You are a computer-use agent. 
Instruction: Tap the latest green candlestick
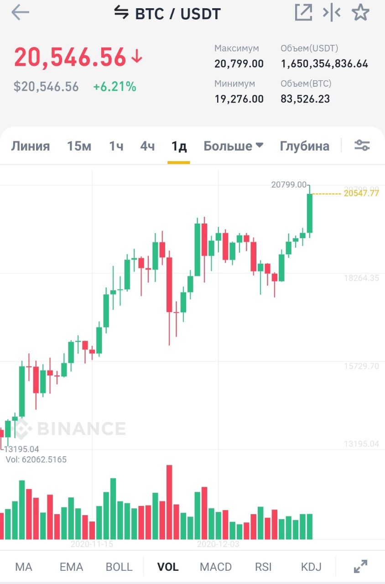pyautogui.click(x=310, y=213)
